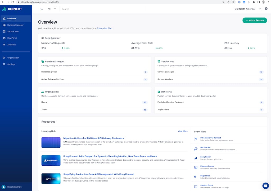The width and height of the screenshot is (271, 191).
Task: Reload the page in browser
Action: [12, 2]
